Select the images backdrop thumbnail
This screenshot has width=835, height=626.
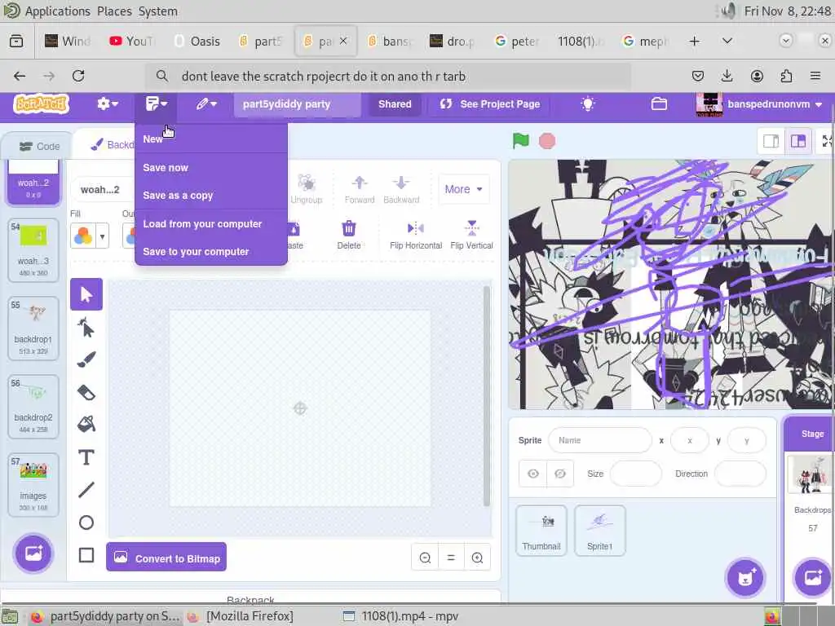(x=33, y=484)
